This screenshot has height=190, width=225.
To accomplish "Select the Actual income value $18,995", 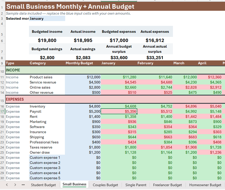I will (83, 40).
